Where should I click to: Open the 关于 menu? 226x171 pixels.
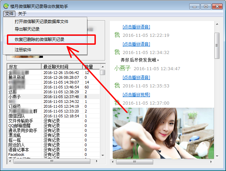(x=22, y=14)
